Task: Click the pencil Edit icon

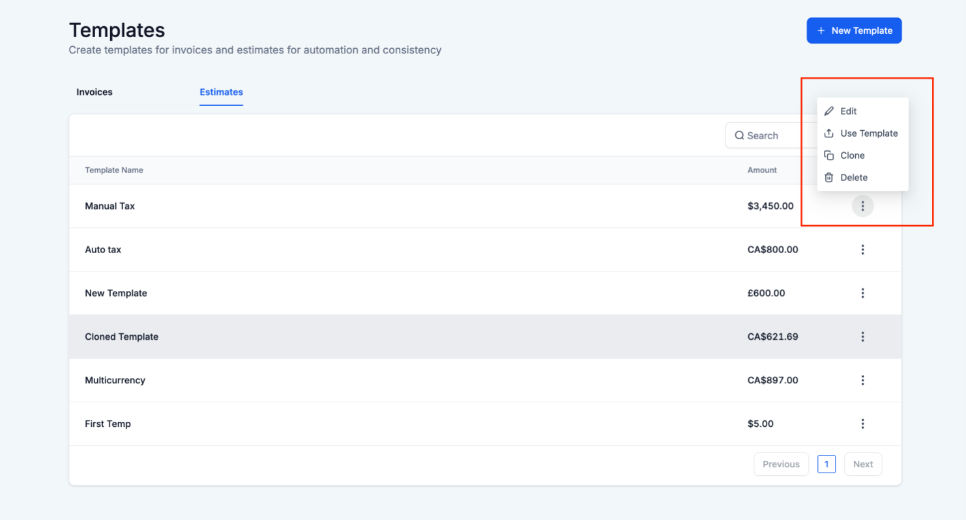Action: point(829,111)
